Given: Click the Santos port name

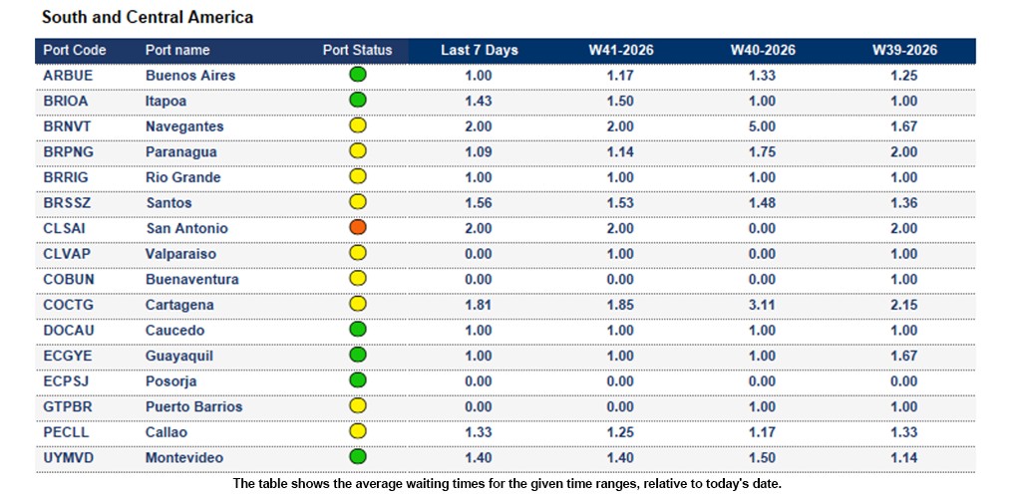Looking at the screenshot, I should click(x=169, y=203).
